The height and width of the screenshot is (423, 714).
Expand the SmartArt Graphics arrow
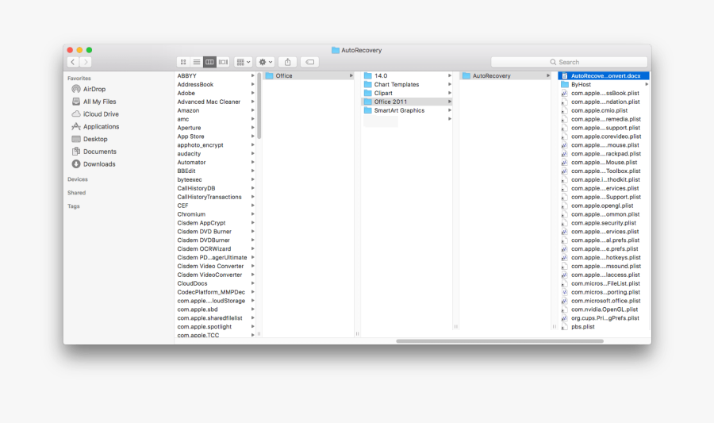(450, 110)
